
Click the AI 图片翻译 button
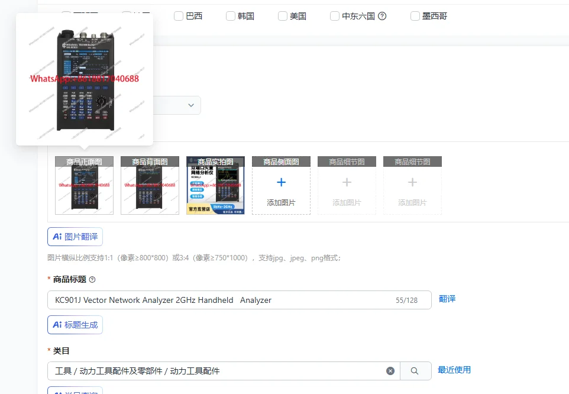75,237
